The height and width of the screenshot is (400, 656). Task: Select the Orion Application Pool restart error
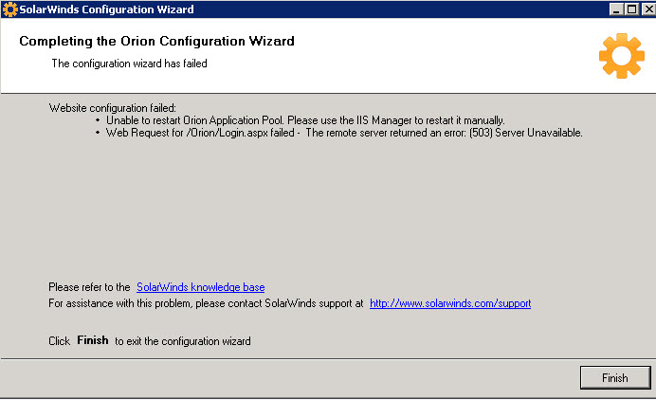[x=305, y=120]
